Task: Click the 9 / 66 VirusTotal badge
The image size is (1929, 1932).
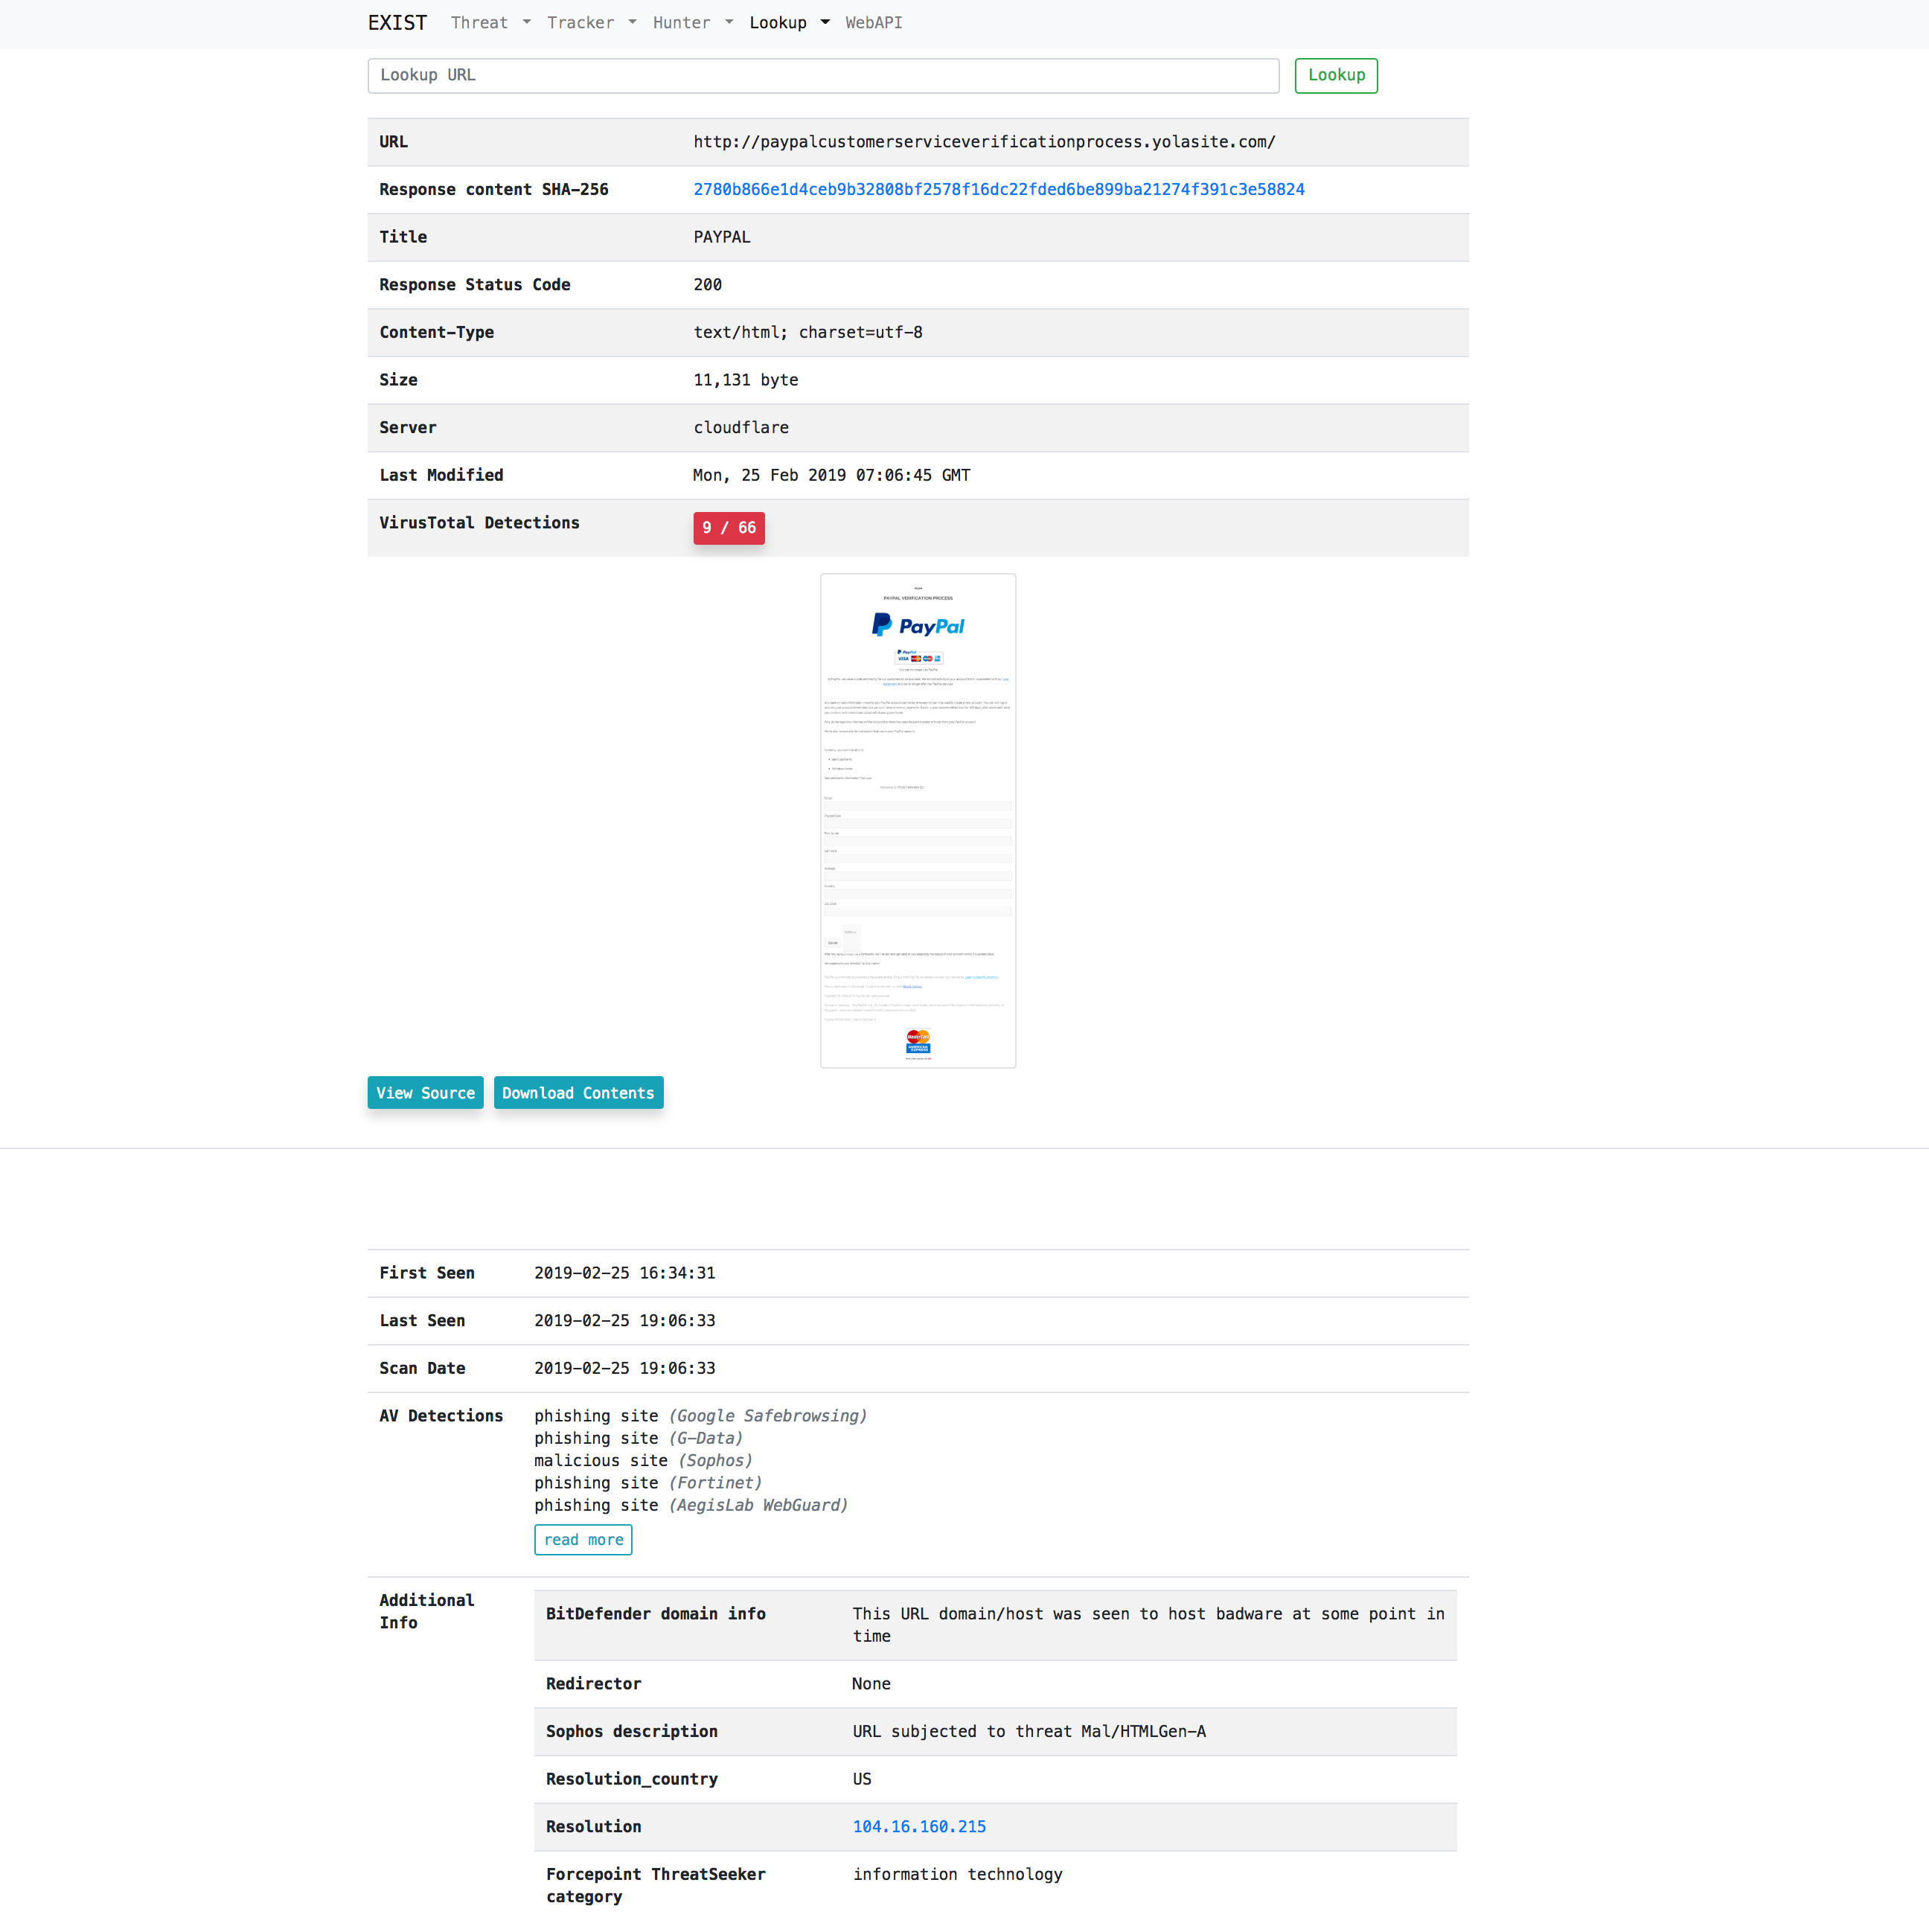Action: tap(729, 528)
